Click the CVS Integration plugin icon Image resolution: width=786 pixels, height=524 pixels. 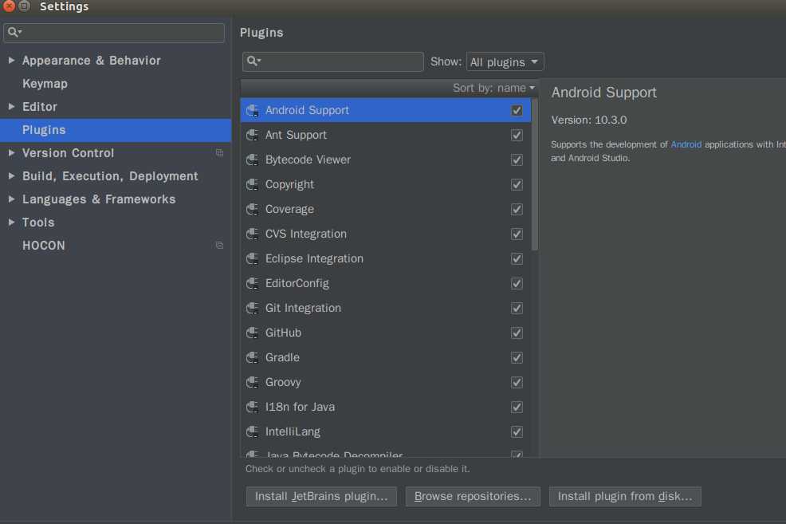[x=253, y=234]
